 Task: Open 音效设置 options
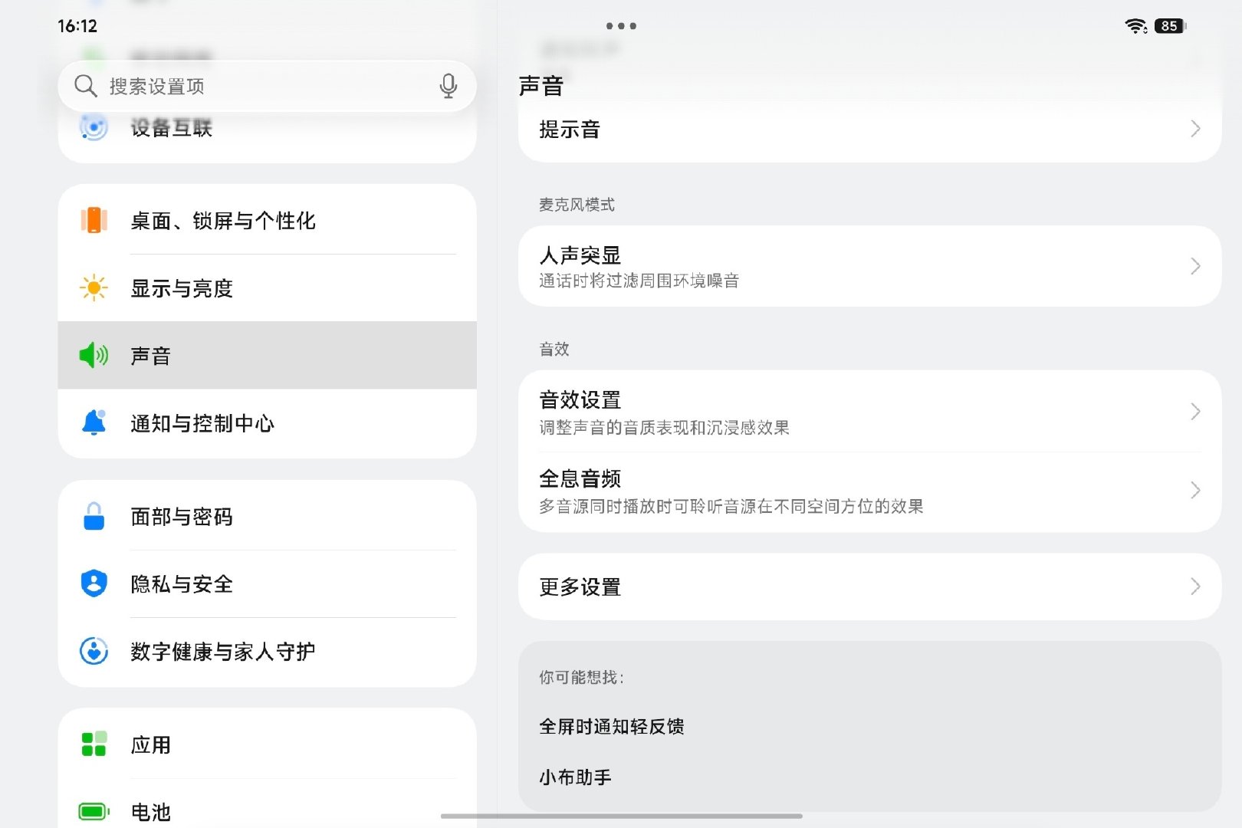click(869, 412)
